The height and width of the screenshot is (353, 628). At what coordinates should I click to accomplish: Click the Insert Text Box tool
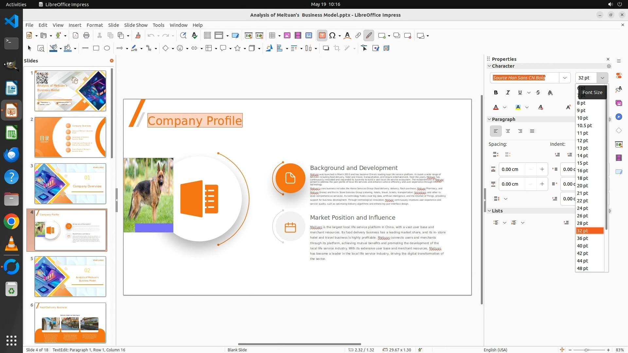pyautogui.click(x=322, y=36)
